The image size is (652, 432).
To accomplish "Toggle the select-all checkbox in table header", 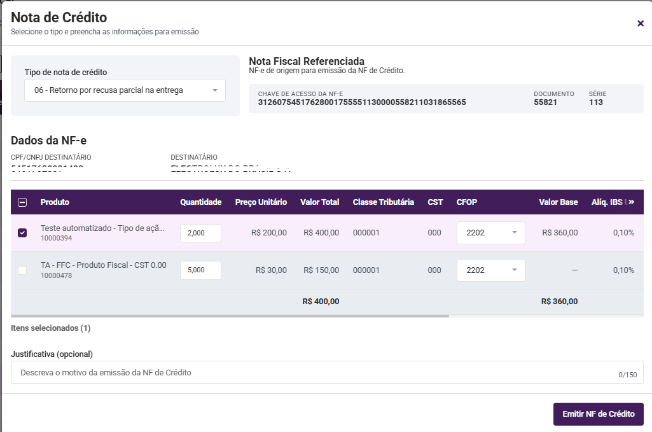I will 22,202.
